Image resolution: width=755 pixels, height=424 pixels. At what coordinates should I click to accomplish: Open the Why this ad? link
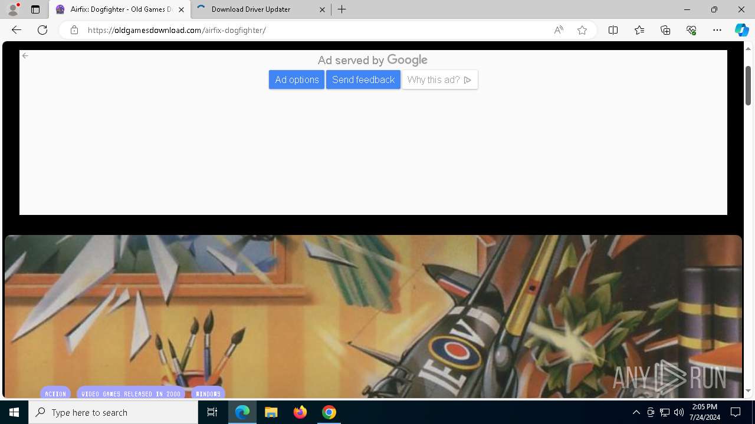coord(440,79)
